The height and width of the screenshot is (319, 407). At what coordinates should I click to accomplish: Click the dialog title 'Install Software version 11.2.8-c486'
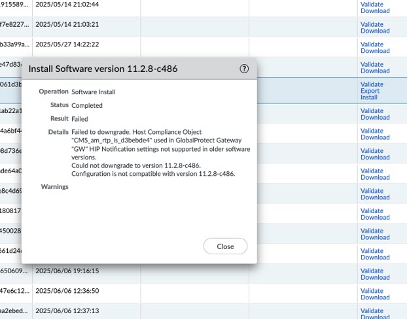point(103,69)
